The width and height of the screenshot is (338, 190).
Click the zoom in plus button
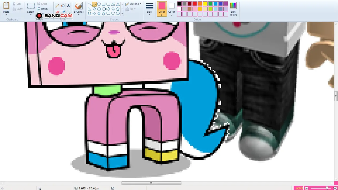[335, 188]
